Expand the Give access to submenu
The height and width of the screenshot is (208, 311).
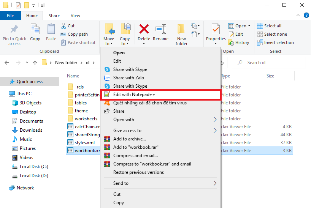215,131
